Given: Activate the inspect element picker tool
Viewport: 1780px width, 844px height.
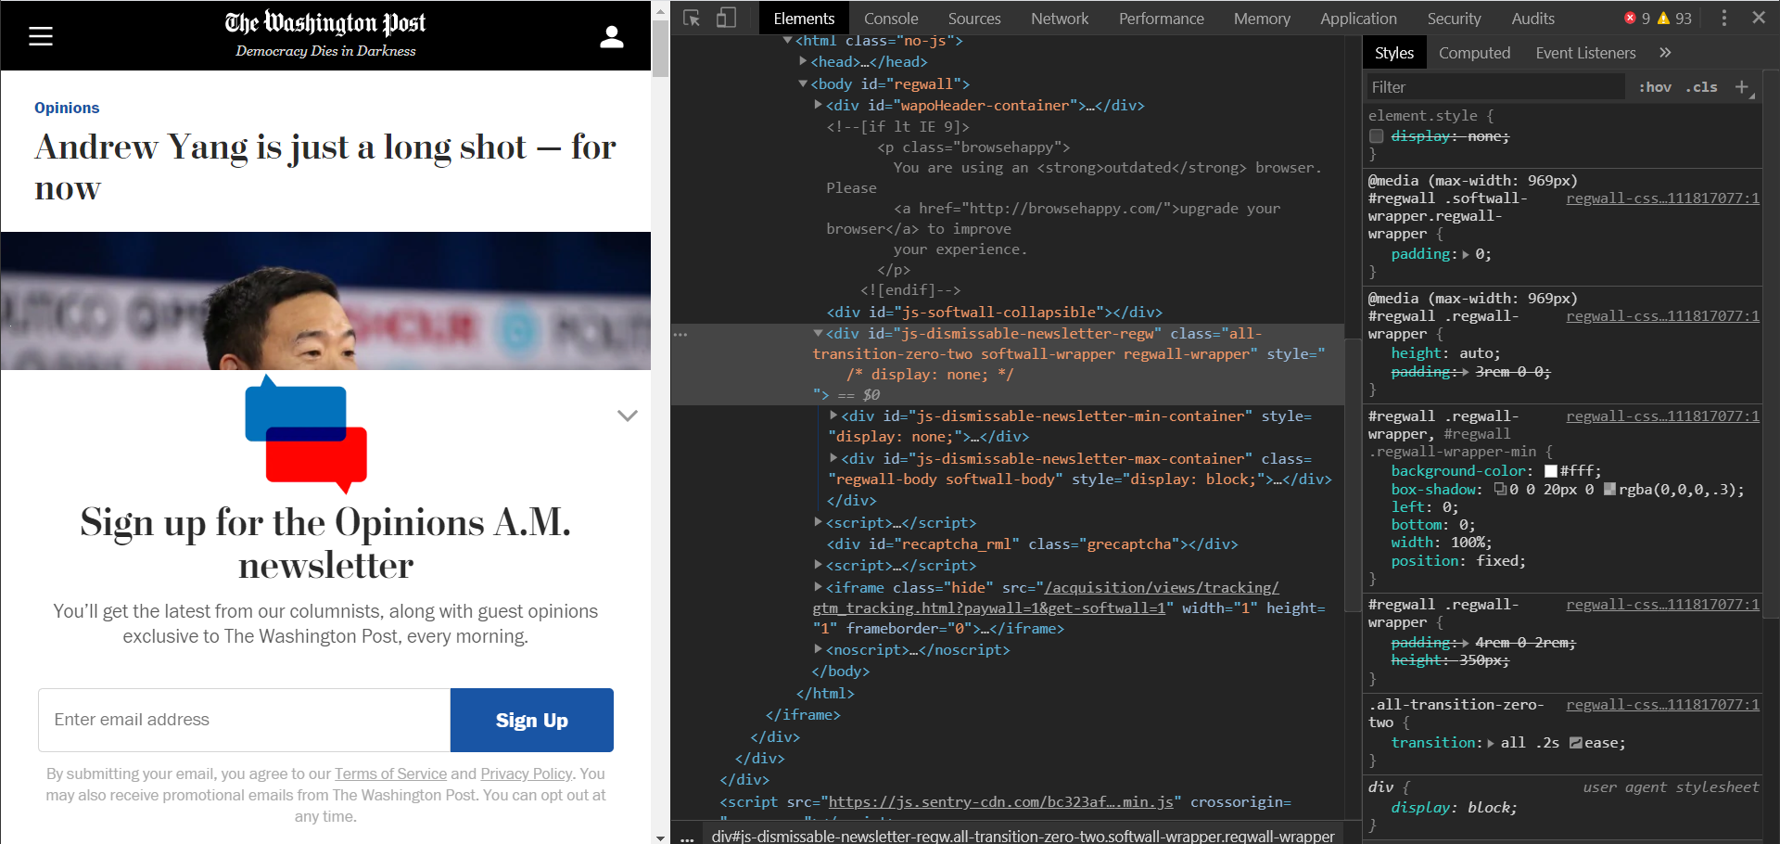Looking at the screenshot, I should pyautogui.click(x=692, y=19).
